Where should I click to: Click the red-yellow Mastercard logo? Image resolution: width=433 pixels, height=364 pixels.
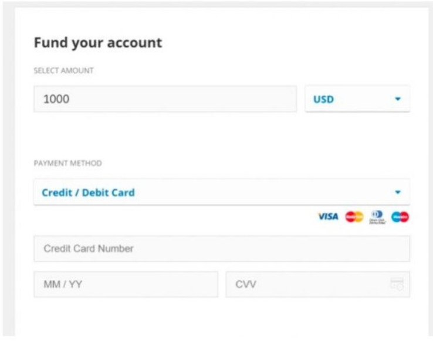[354, 217]
